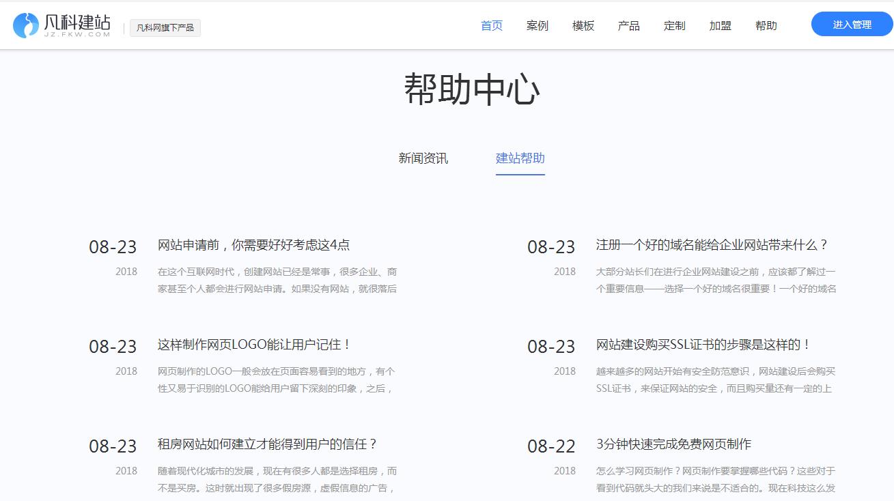Viewport: 894px width, 501px height.
Task: Open article 这样制作网页LOGO能让用户记住！
Action: (x=255, y=345)
